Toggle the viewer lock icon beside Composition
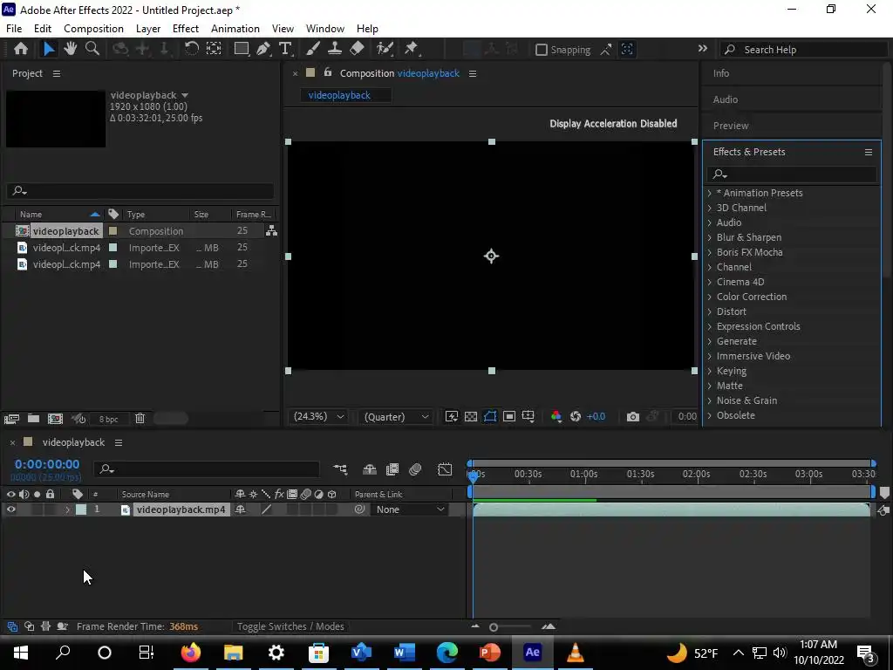This screenshot has width=893, height=670. [328, 72]
